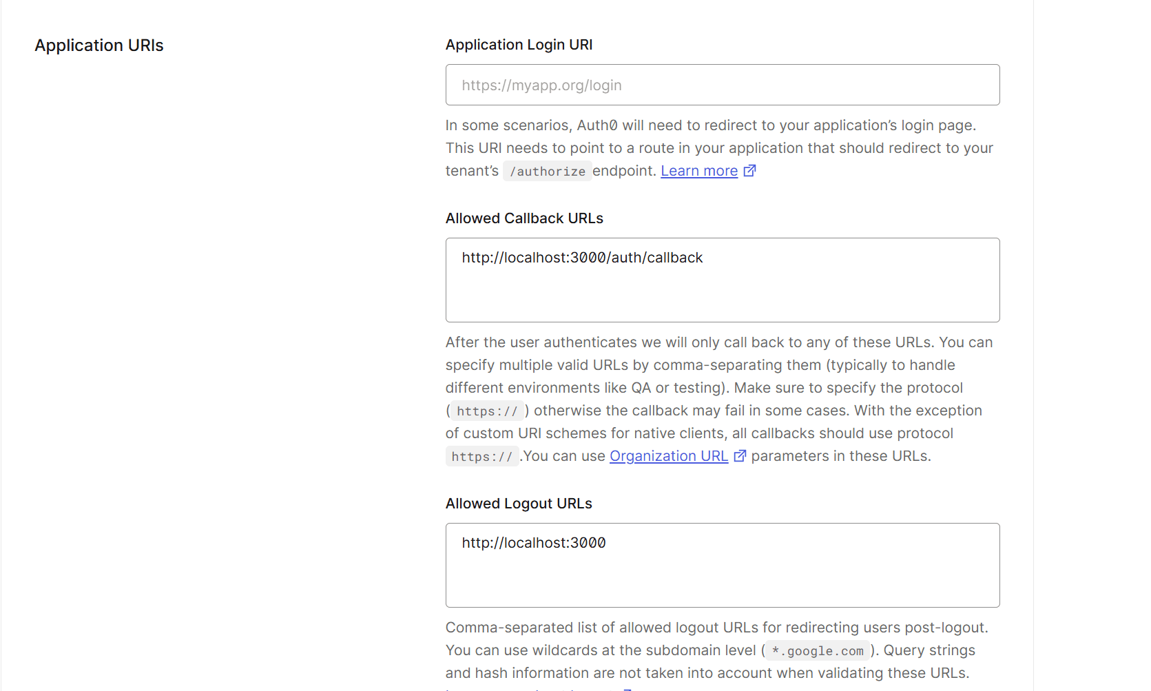Click the Application Login URI label
The width and height of the screenshot is (1151, 691).
pyautogui.click(x=519, y=45)
